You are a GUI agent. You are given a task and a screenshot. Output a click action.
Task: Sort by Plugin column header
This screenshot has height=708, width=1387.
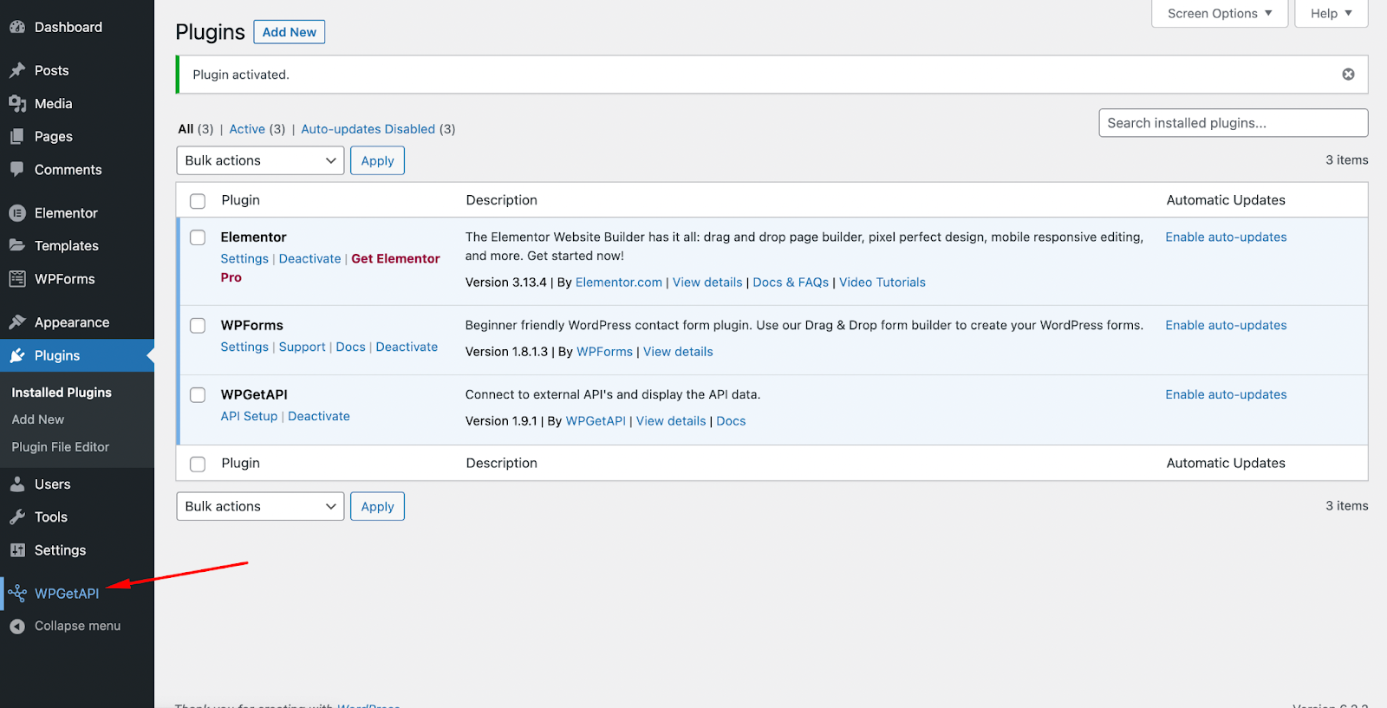[x=241, y=200]
